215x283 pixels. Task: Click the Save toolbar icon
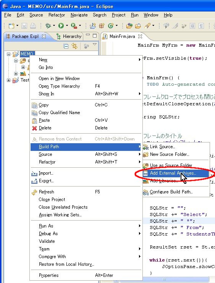click(x=24, y=26)
